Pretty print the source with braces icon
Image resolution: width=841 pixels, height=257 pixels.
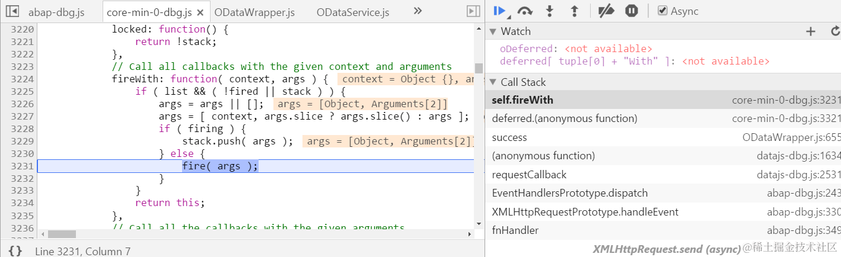pos(15,251)
